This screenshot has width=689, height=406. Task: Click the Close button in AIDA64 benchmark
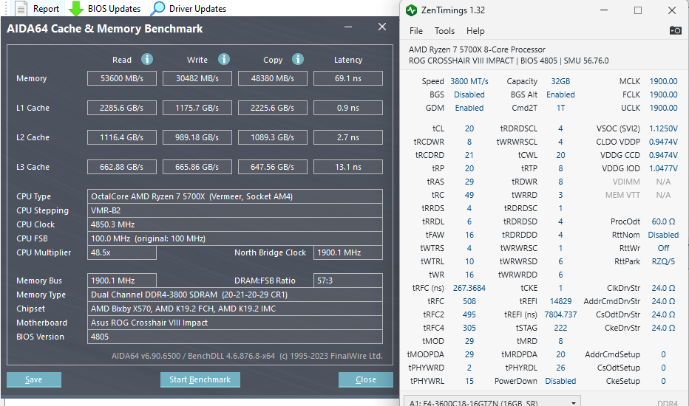coord(366,379)
